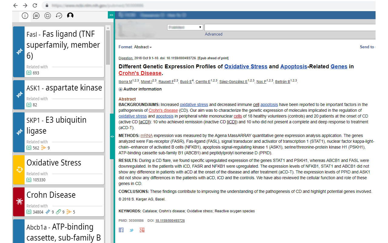Click the padlock icon in address bar
Viewport: 388px width, 243px height.
click(47, 5)
